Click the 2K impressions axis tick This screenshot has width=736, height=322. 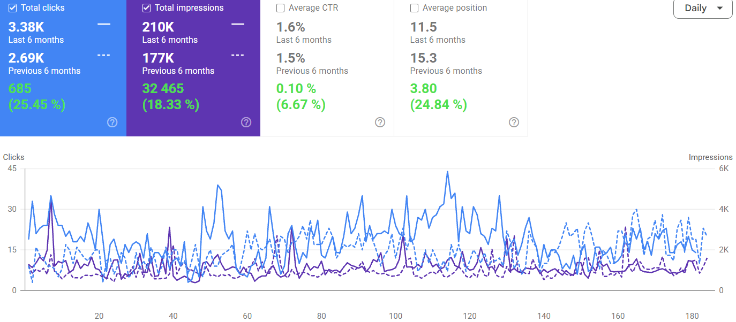pyautogui.click(x=724, y=250)
